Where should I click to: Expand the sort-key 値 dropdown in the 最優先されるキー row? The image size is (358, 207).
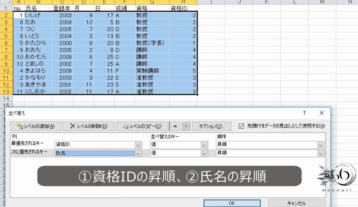coord(204,145)
